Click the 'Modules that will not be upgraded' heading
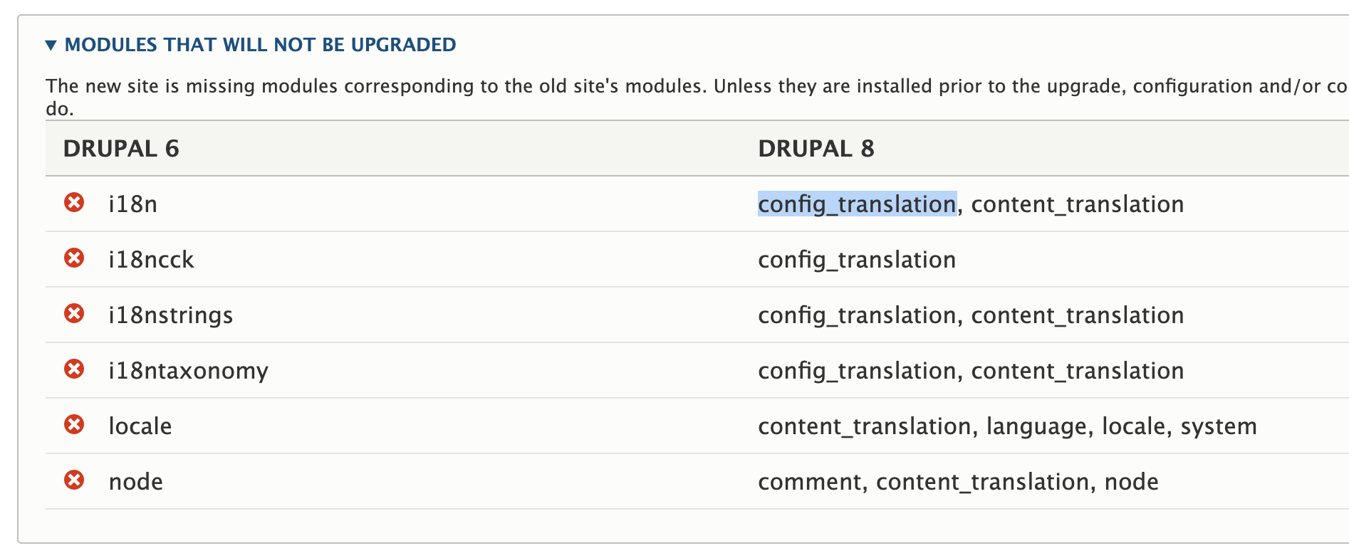1349x558 pixels. [x=260, y=45]
